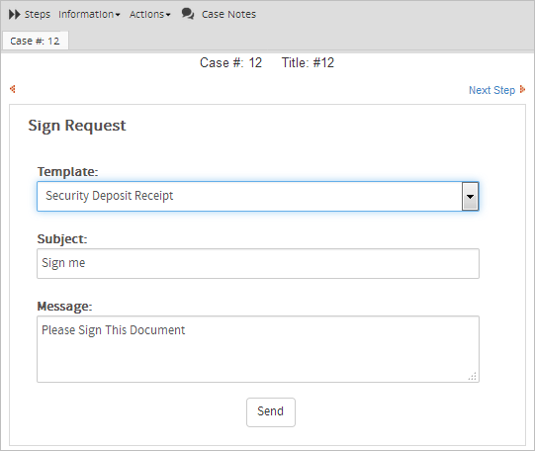The height and width of the screenshot is (451, 535).
Task: Open Case Notes from the toolbar
Action: (228, 14)
